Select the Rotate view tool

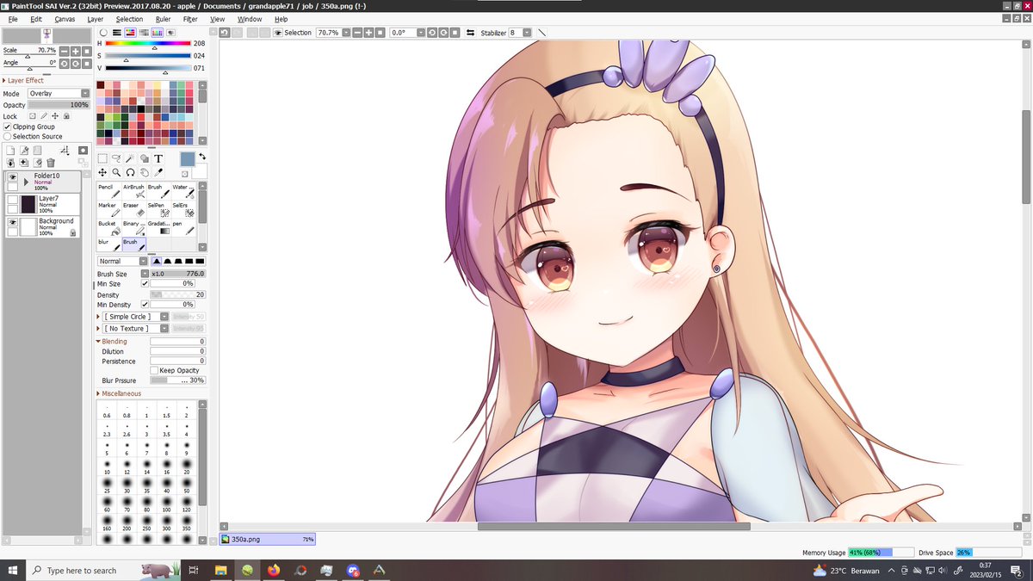(130, 172)
